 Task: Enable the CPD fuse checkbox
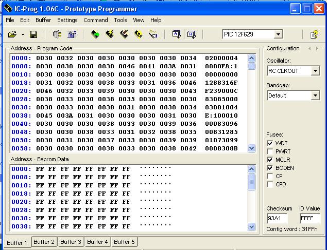tap(270, 184)
